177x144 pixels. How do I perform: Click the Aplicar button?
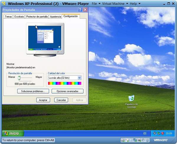pos(79,100)
